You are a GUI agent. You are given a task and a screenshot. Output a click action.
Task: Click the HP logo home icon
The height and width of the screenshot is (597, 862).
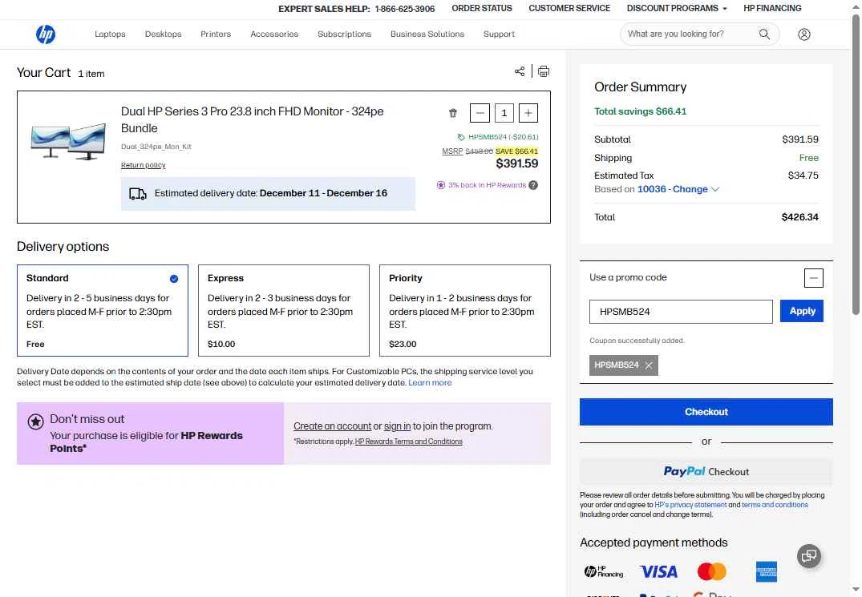[x=46, y=34]
